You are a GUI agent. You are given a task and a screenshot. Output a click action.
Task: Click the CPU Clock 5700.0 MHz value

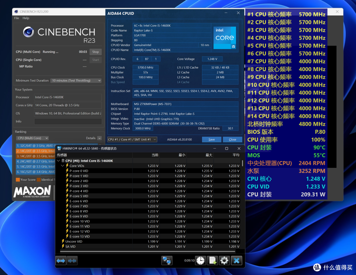(146, 68)
